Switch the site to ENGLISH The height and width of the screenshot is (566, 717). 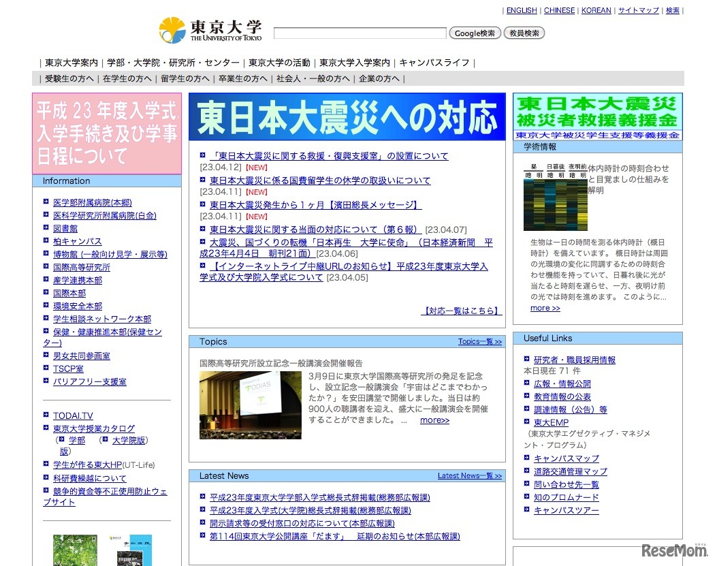tap(521, 10)
